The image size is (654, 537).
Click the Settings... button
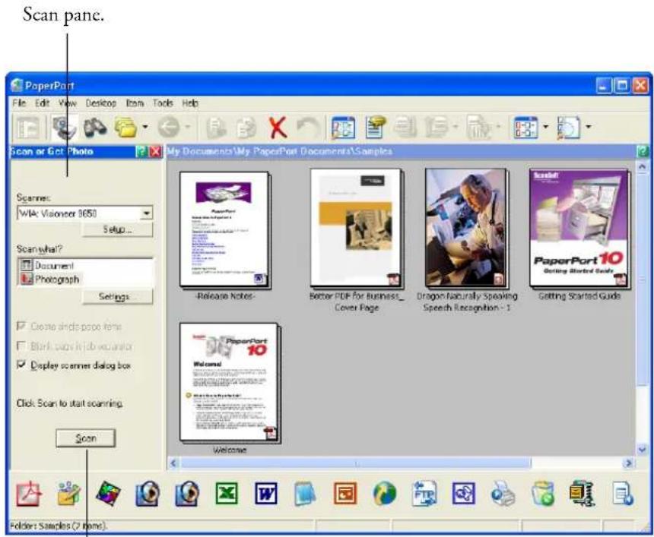[x=118, y=297]
